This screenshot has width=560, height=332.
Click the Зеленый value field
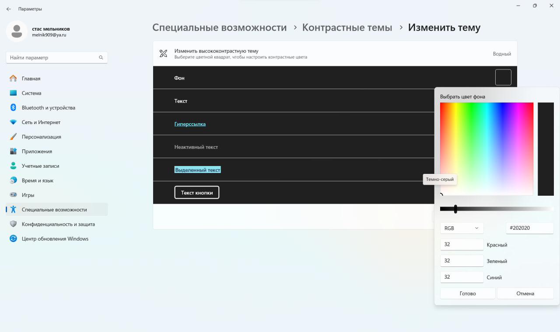tap(462, 261)
